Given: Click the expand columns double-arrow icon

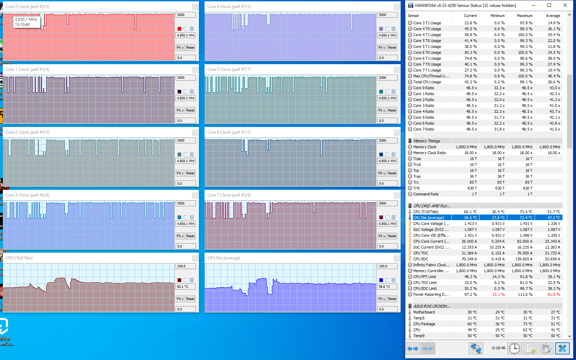Looking at the screenshot, I should [413, 349].
